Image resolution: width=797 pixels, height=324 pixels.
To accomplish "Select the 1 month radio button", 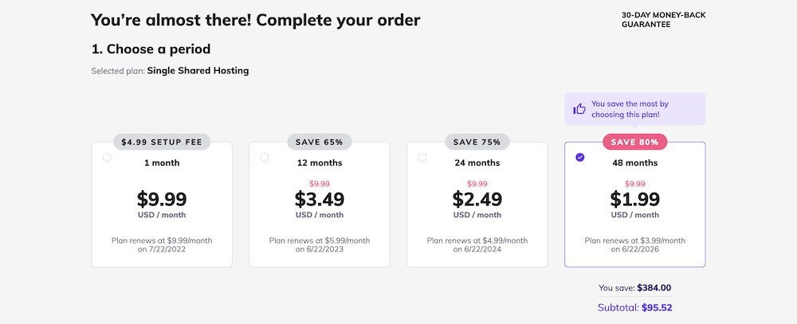I will click(x=107, y=158).
